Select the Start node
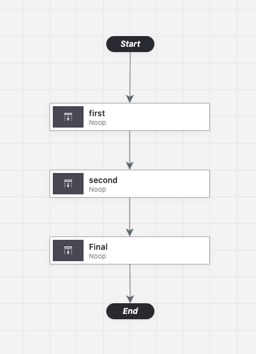Viewport: 256px width, 354px height. pyautogui.click(x=130, y=44)
